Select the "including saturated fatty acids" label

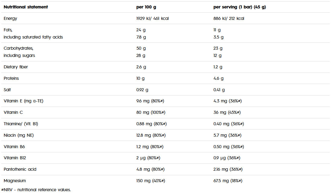click(x=33, y=37)
